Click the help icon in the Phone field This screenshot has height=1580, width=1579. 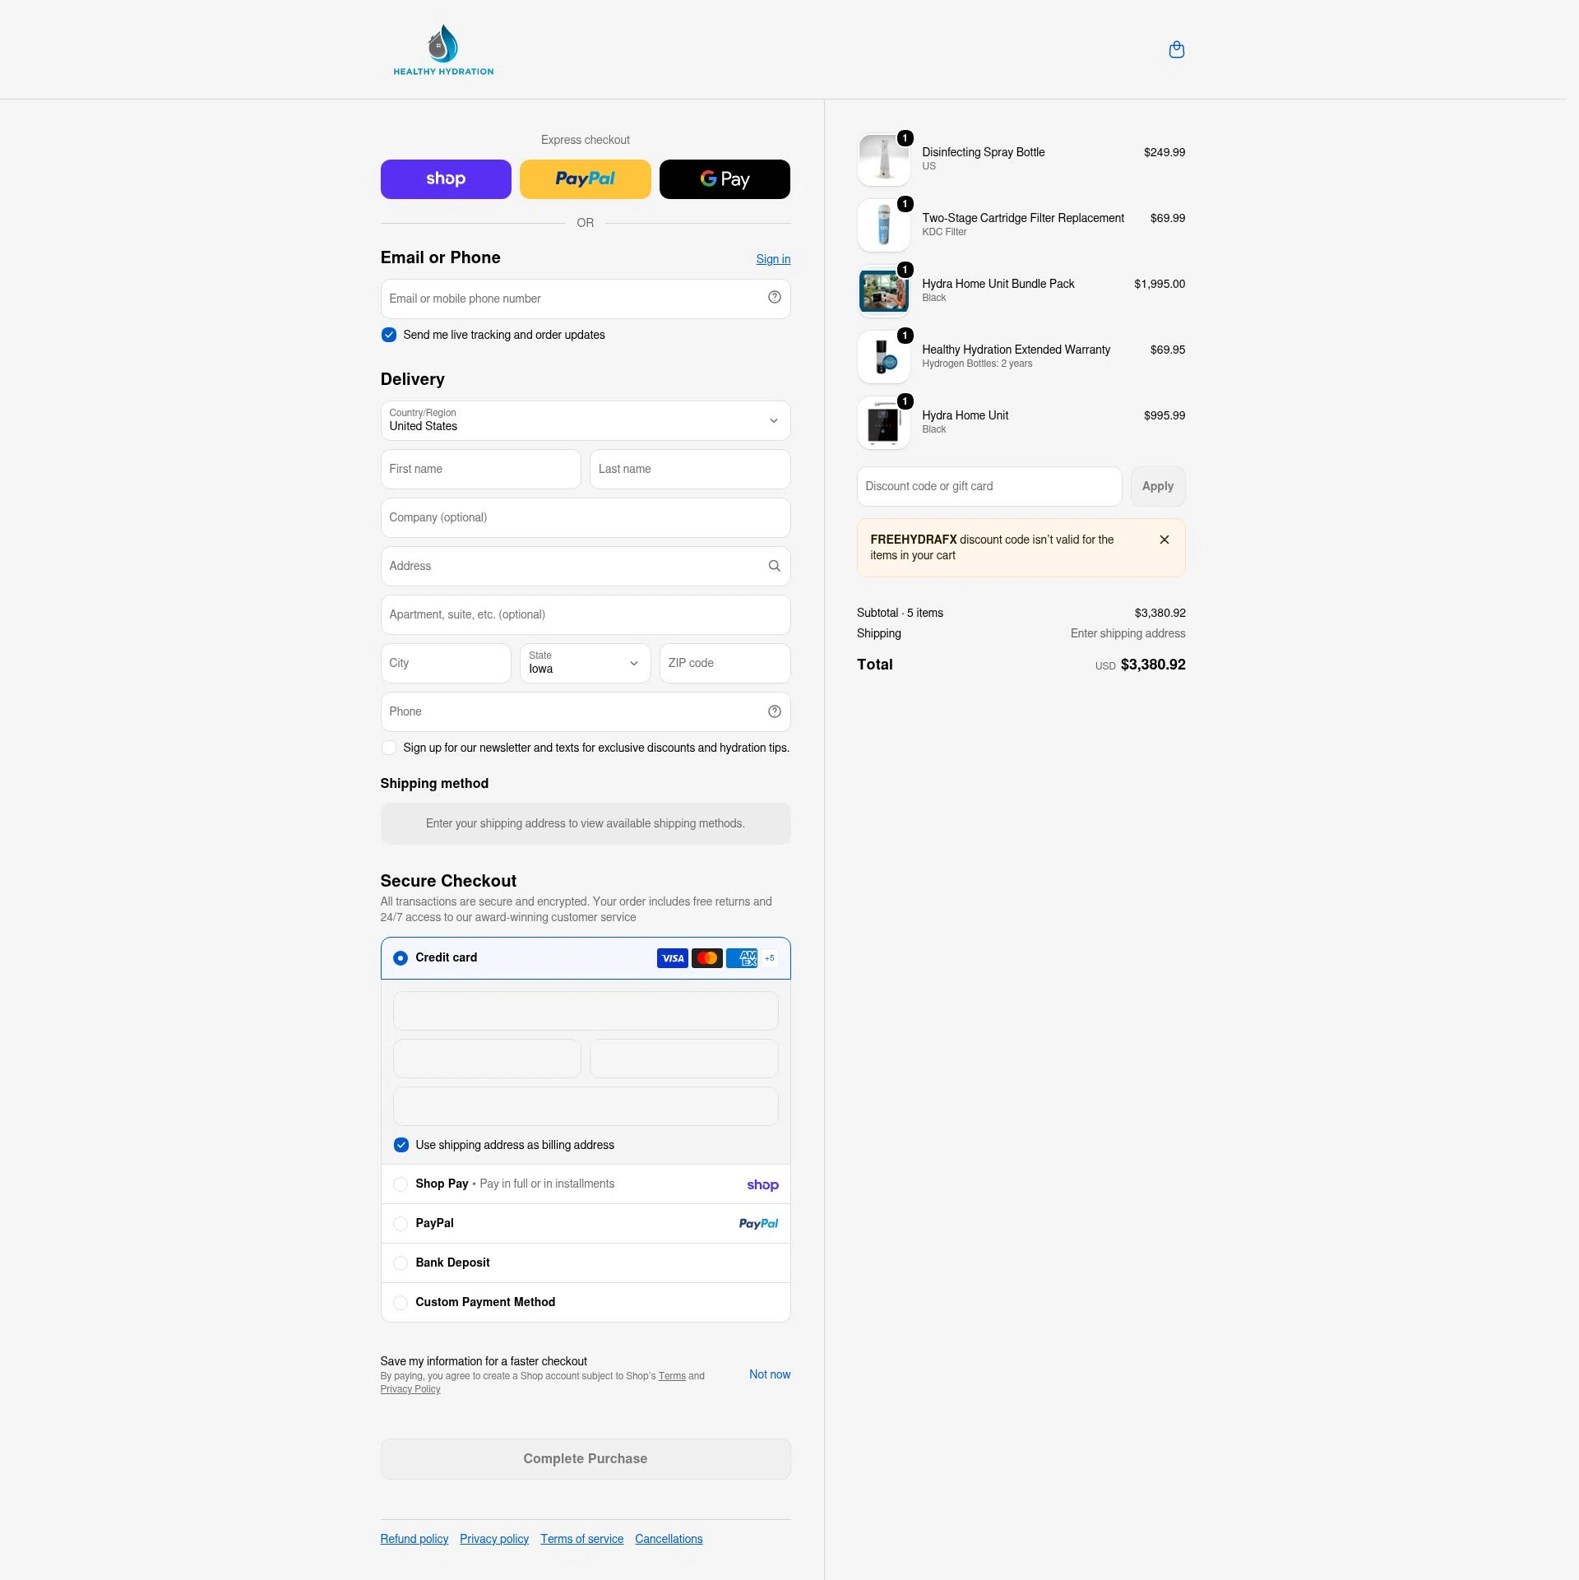point(774,712)
